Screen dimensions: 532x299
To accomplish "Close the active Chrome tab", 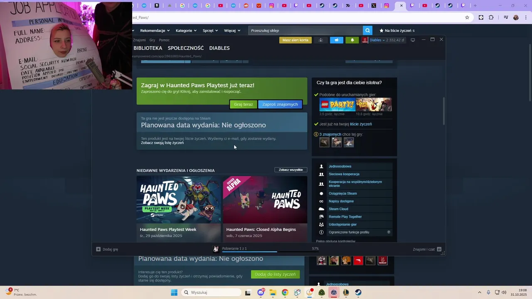I will point(401,5).
